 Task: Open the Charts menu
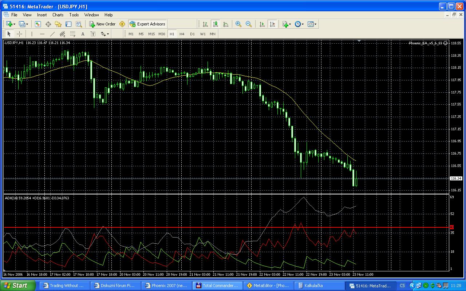click(58, 15)
